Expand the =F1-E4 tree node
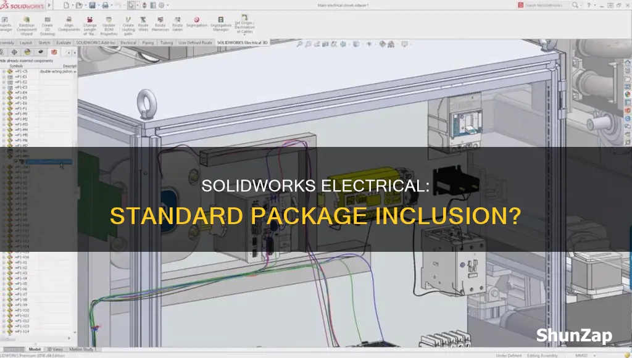Viewport: 632px width, 358px height. (4, 93)
